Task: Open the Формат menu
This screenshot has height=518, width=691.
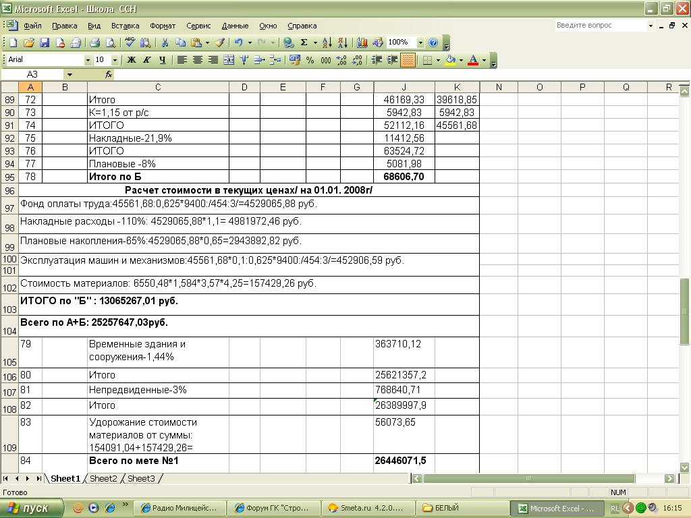Action: (162, 26)
